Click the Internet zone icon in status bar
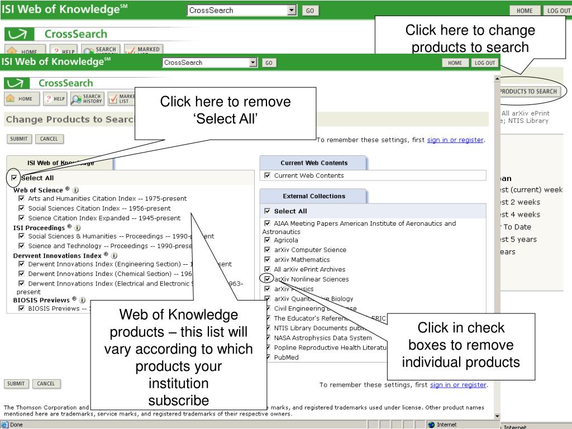Viewport: 572px width, 429px height. point(432,425)
